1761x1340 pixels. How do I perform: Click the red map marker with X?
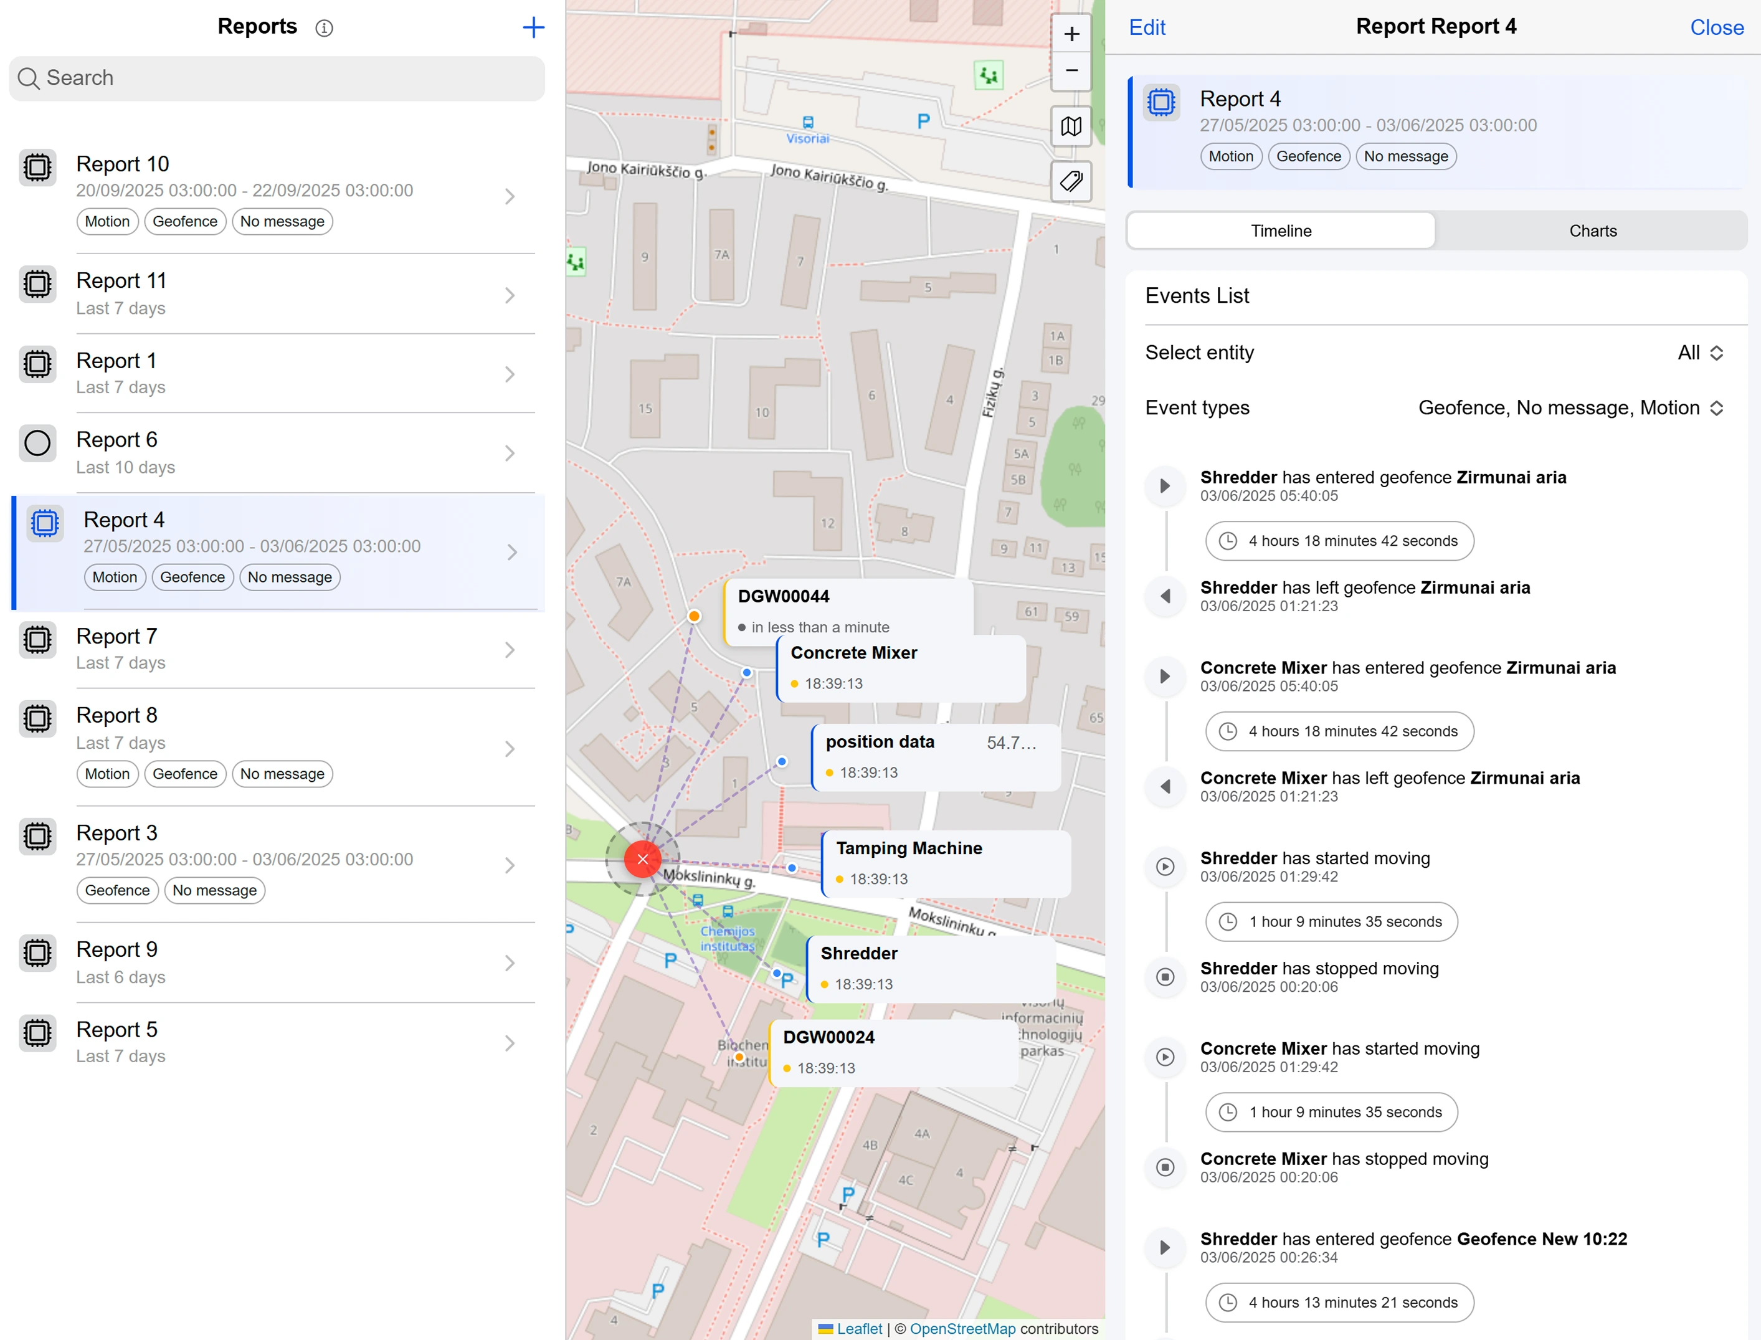click(x=642, y=859)
